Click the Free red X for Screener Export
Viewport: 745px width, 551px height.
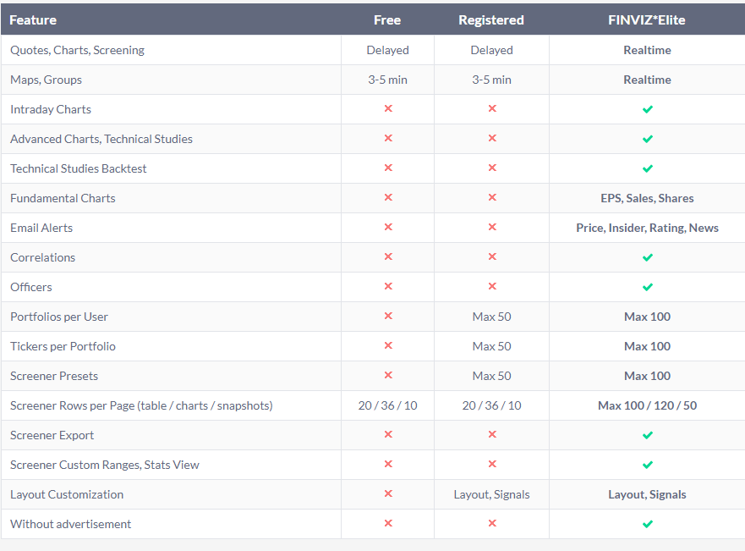point(388,434)
